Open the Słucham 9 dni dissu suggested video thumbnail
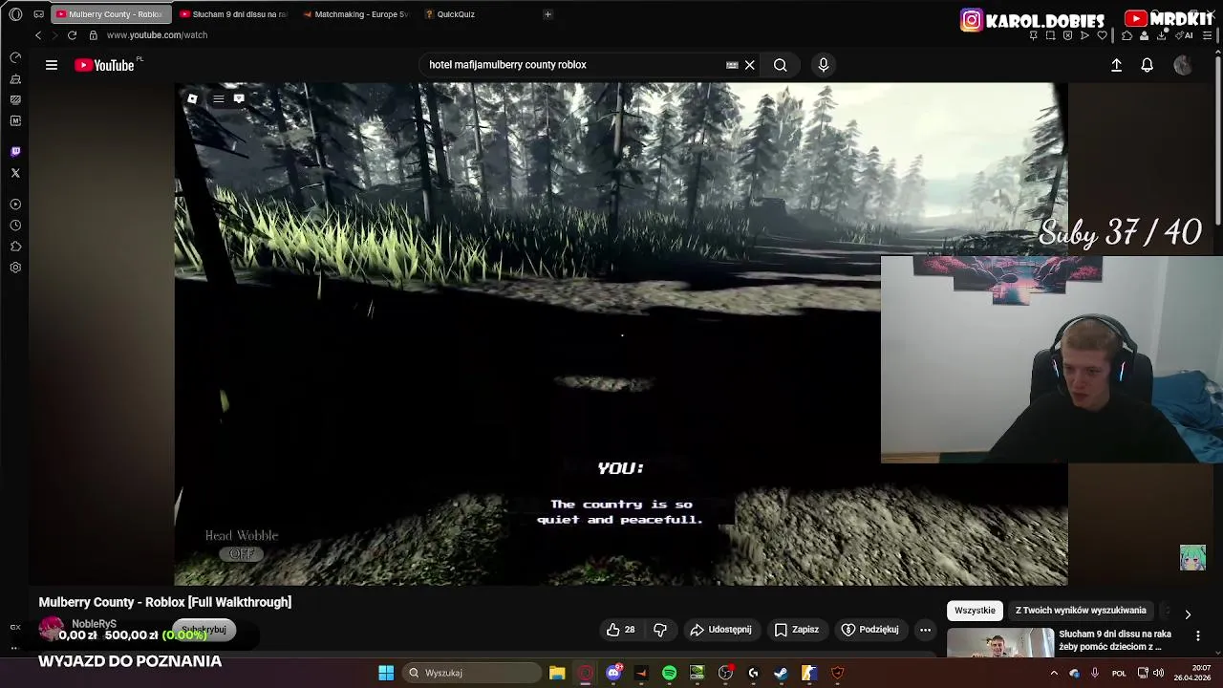Screen dimensions: 1223x688 (x=1000, y=643)
